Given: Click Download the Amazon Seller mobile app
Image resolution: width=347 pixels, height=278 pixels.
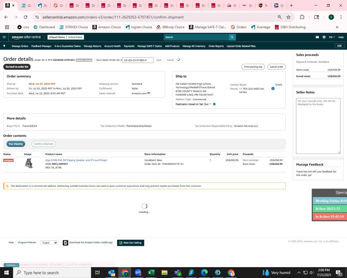Looking at the screenshot, I should coord(88,243).
